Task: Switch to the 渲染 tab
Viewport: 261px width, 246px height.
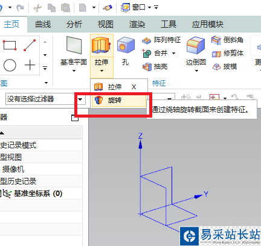Action: [x=137, y=24]
